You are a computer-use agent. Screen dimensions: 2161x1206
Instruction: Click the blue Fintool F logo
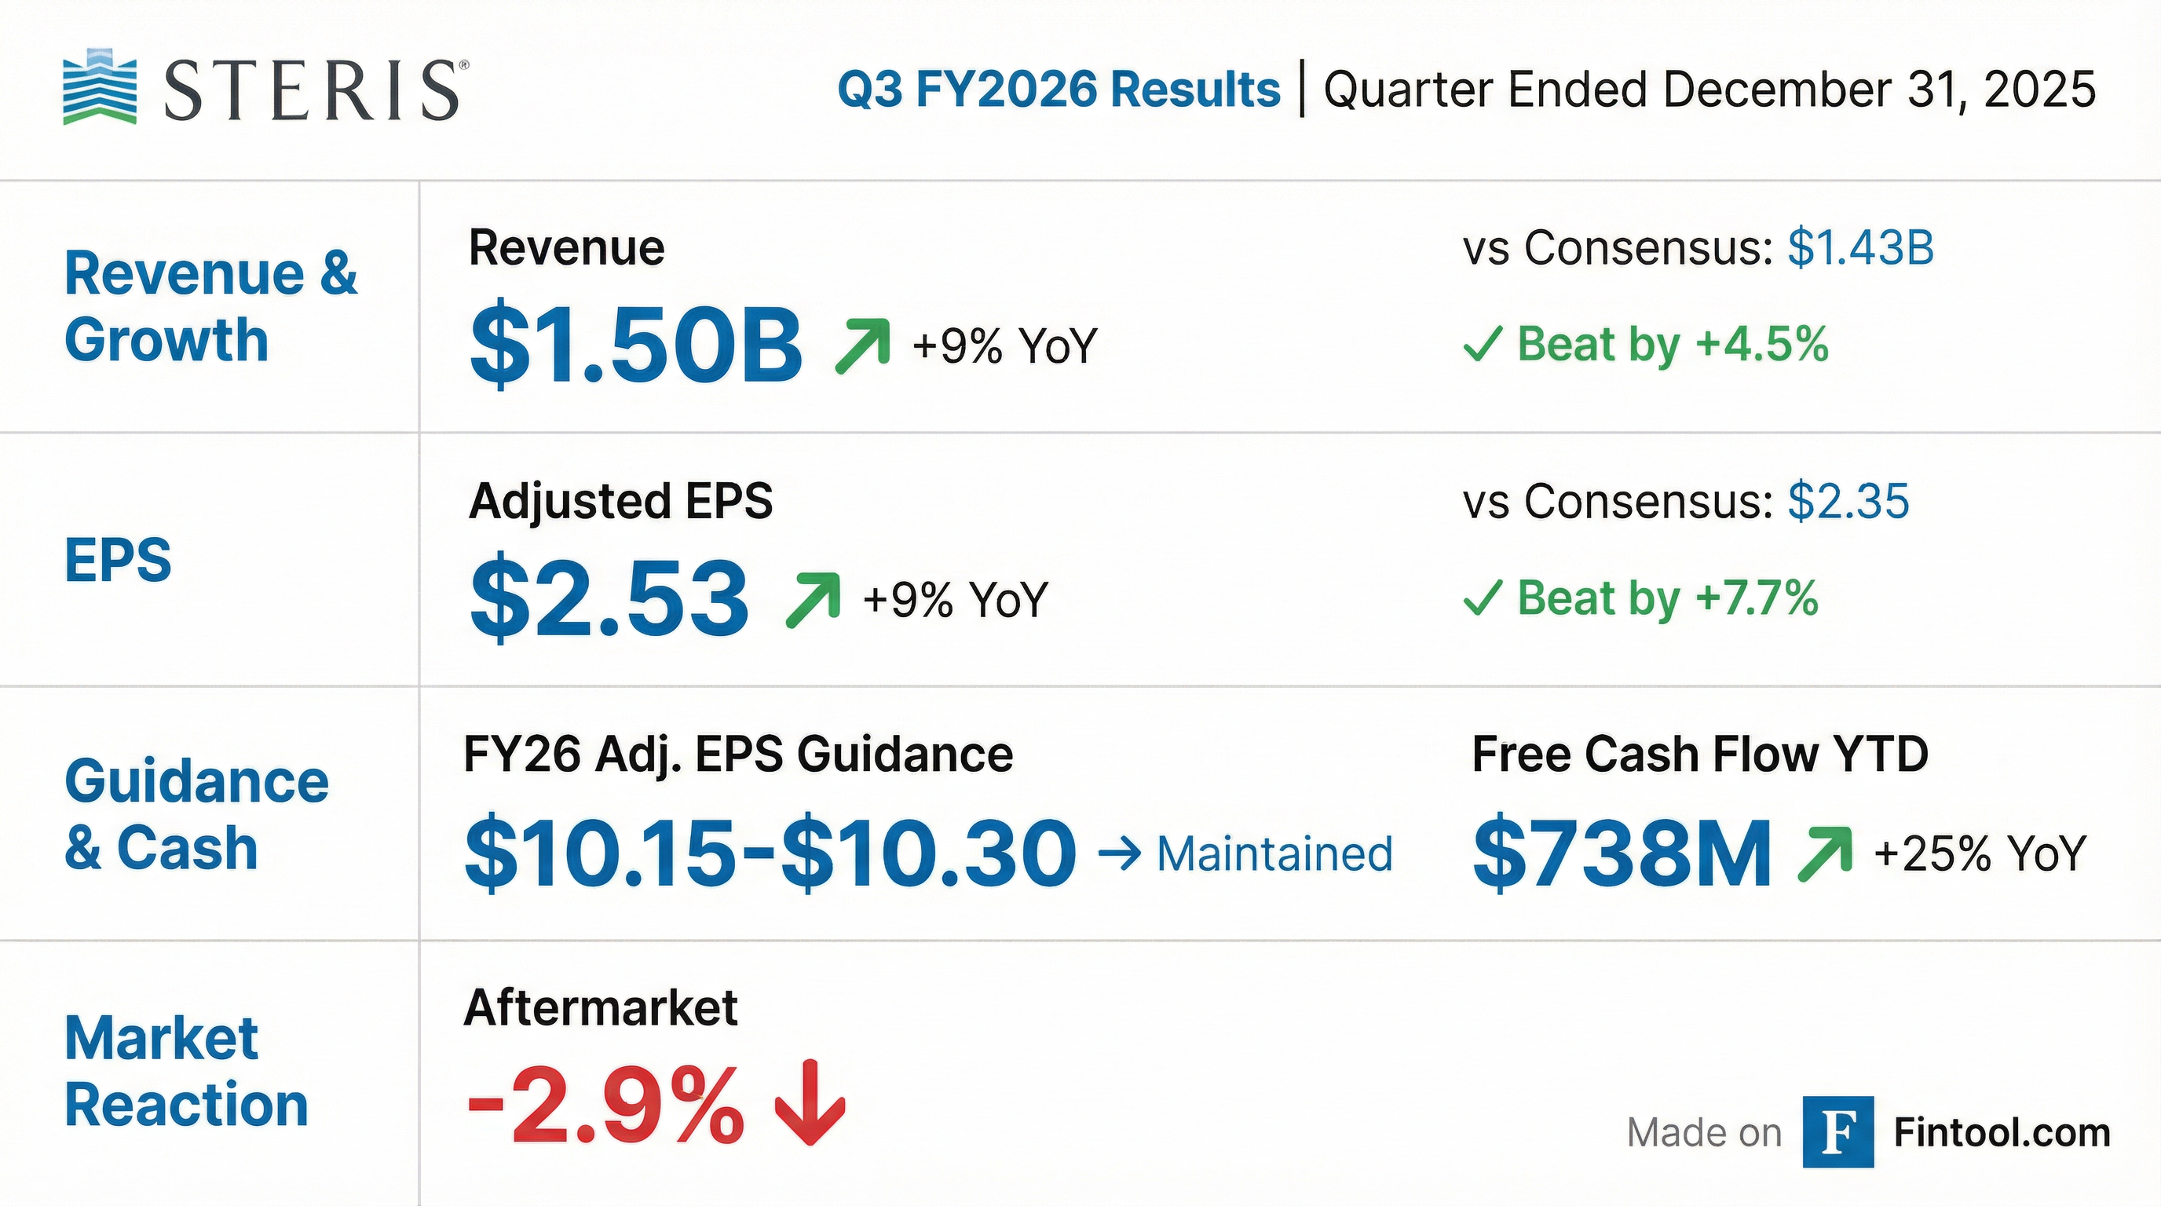(1838, 1132)
